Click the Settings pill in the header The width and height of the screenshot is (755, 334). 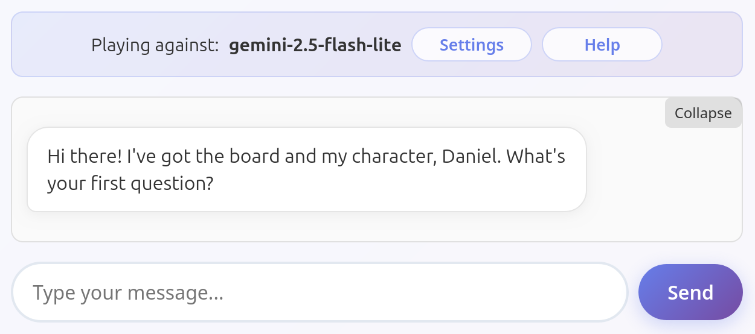(x=472, y=45)
